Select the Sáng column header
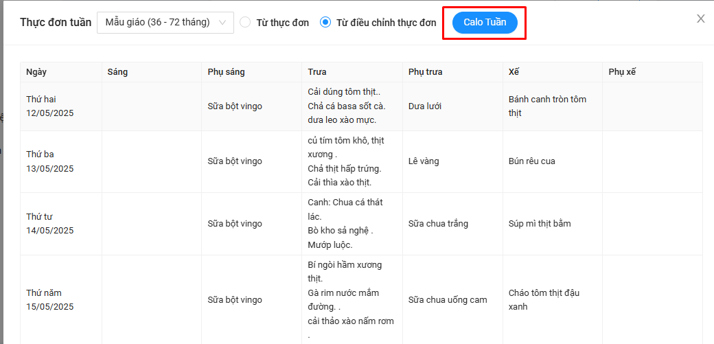Viewport: 714px width, 344px height. click(x=117, y=72)
